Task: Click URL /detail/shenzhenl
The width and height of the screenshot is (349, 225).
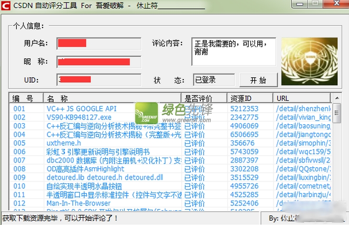Action: tap(304, 109)
